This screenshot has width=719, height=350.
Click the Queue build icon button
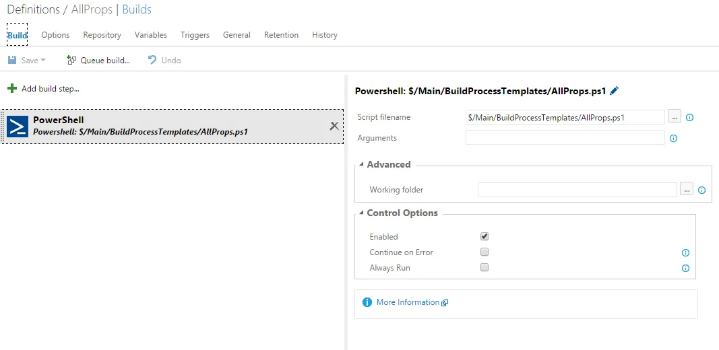[x=71, y=61]
